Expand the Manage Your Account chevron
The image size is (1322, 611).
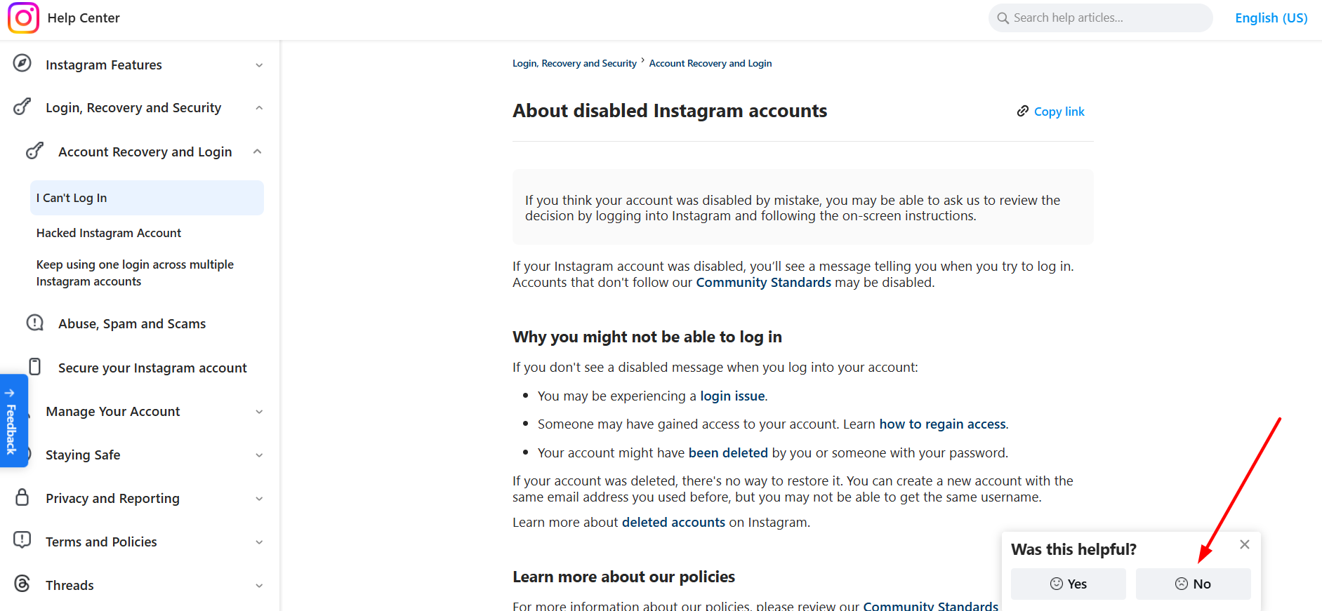(x=259, y=412)
